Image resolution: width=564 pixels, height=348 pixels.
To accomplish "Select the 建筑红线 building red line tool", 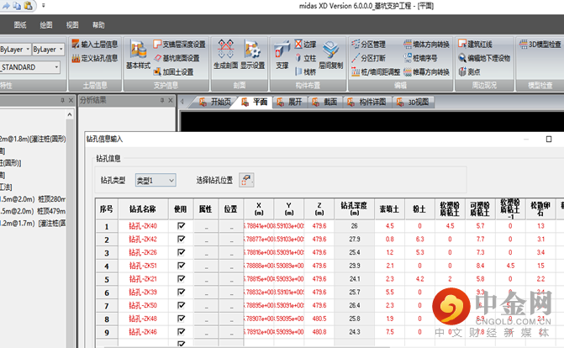I will coord(475,45).
